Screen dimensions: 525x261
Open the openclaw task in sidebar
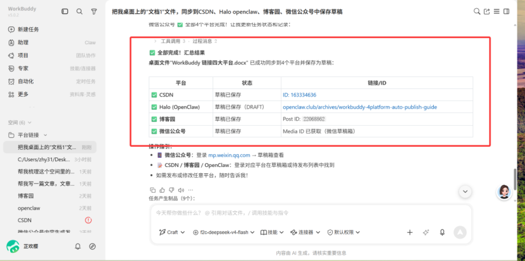pyautogui.click(x=50, y=208)
